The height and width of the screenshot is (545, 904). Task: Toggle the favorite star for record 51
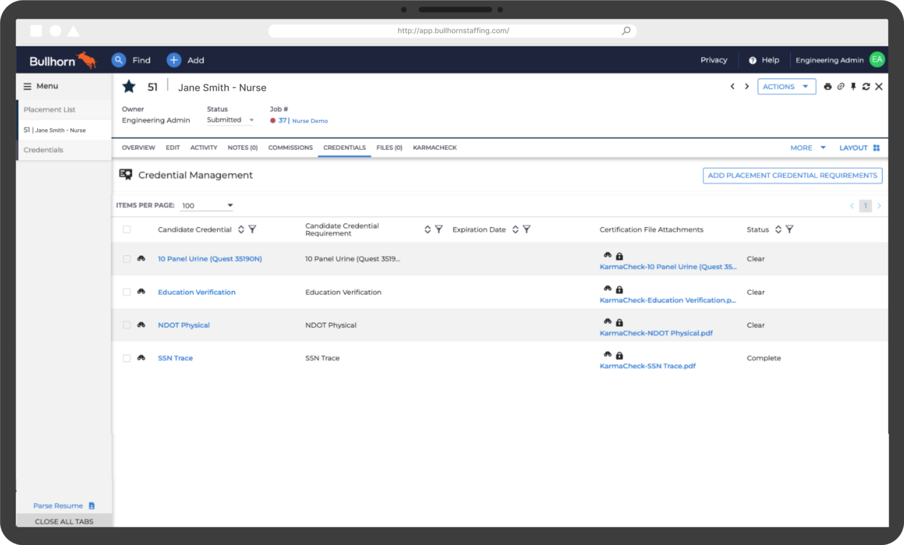129,87
